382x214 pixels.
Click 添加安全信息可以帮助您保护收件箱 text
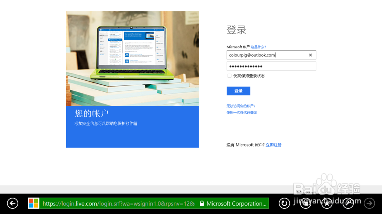pos(106,123)
